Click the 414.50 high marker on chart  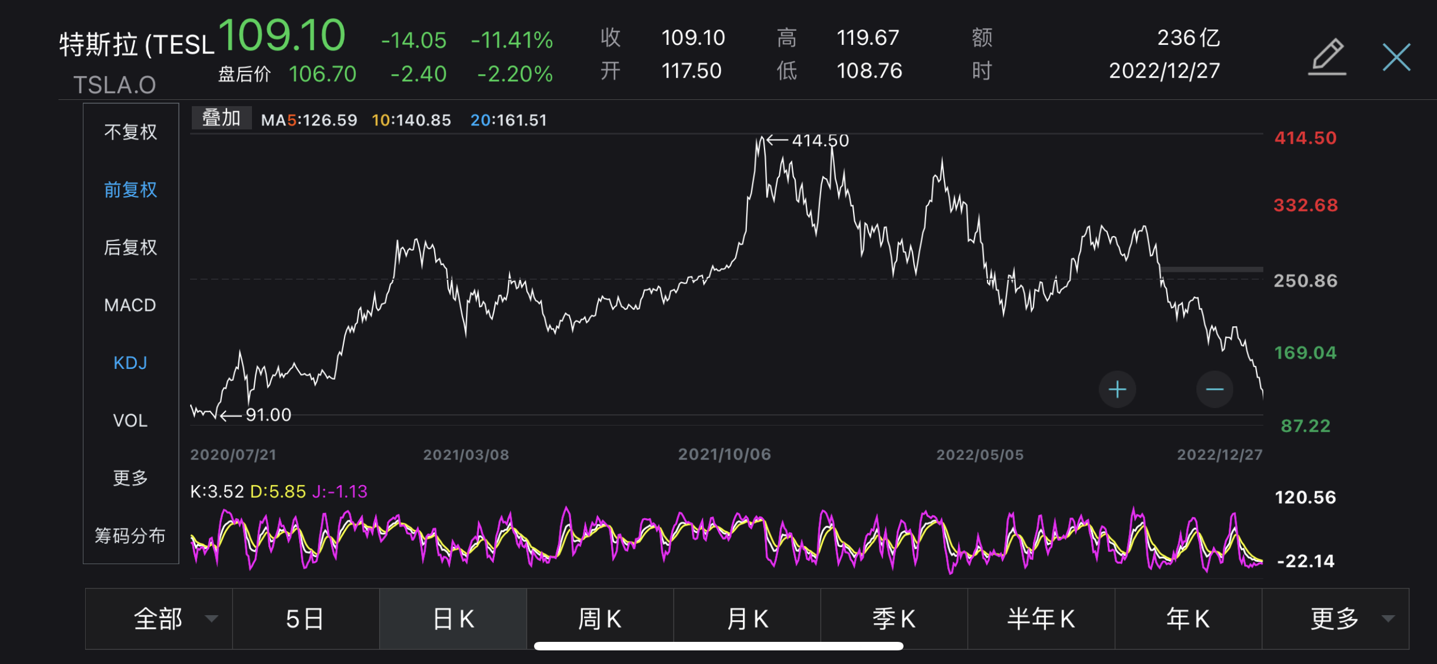pos(808,140)
